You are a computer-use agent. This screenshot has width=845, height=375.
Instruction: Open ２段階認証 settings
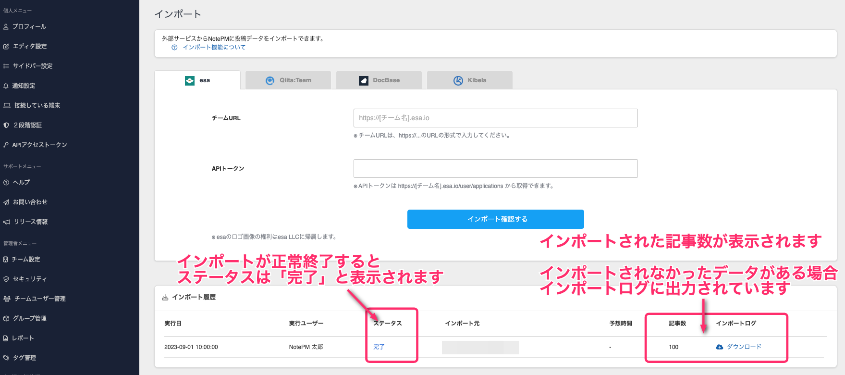coord(27,125)
